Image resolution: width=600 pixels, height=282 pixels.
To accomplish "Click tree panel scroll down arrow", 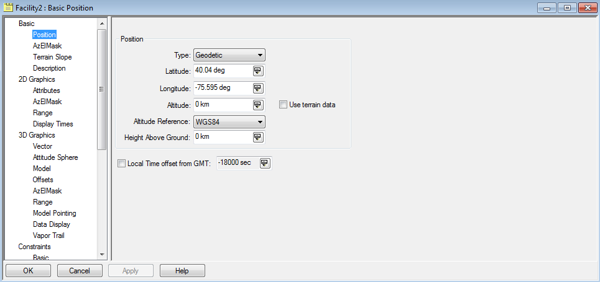I will click(102, 255).
